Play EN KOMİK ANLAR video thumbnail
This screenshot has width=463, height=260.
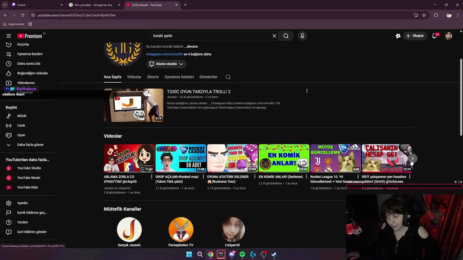coord(284,158)
